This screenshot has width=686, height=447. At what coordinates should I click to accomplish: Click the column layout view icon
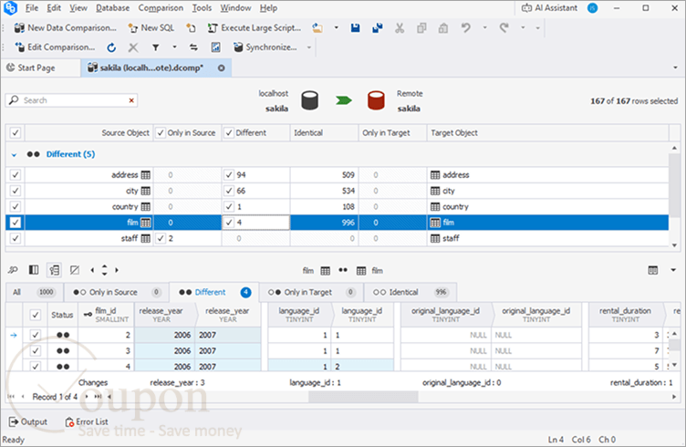tap(34, 270)
